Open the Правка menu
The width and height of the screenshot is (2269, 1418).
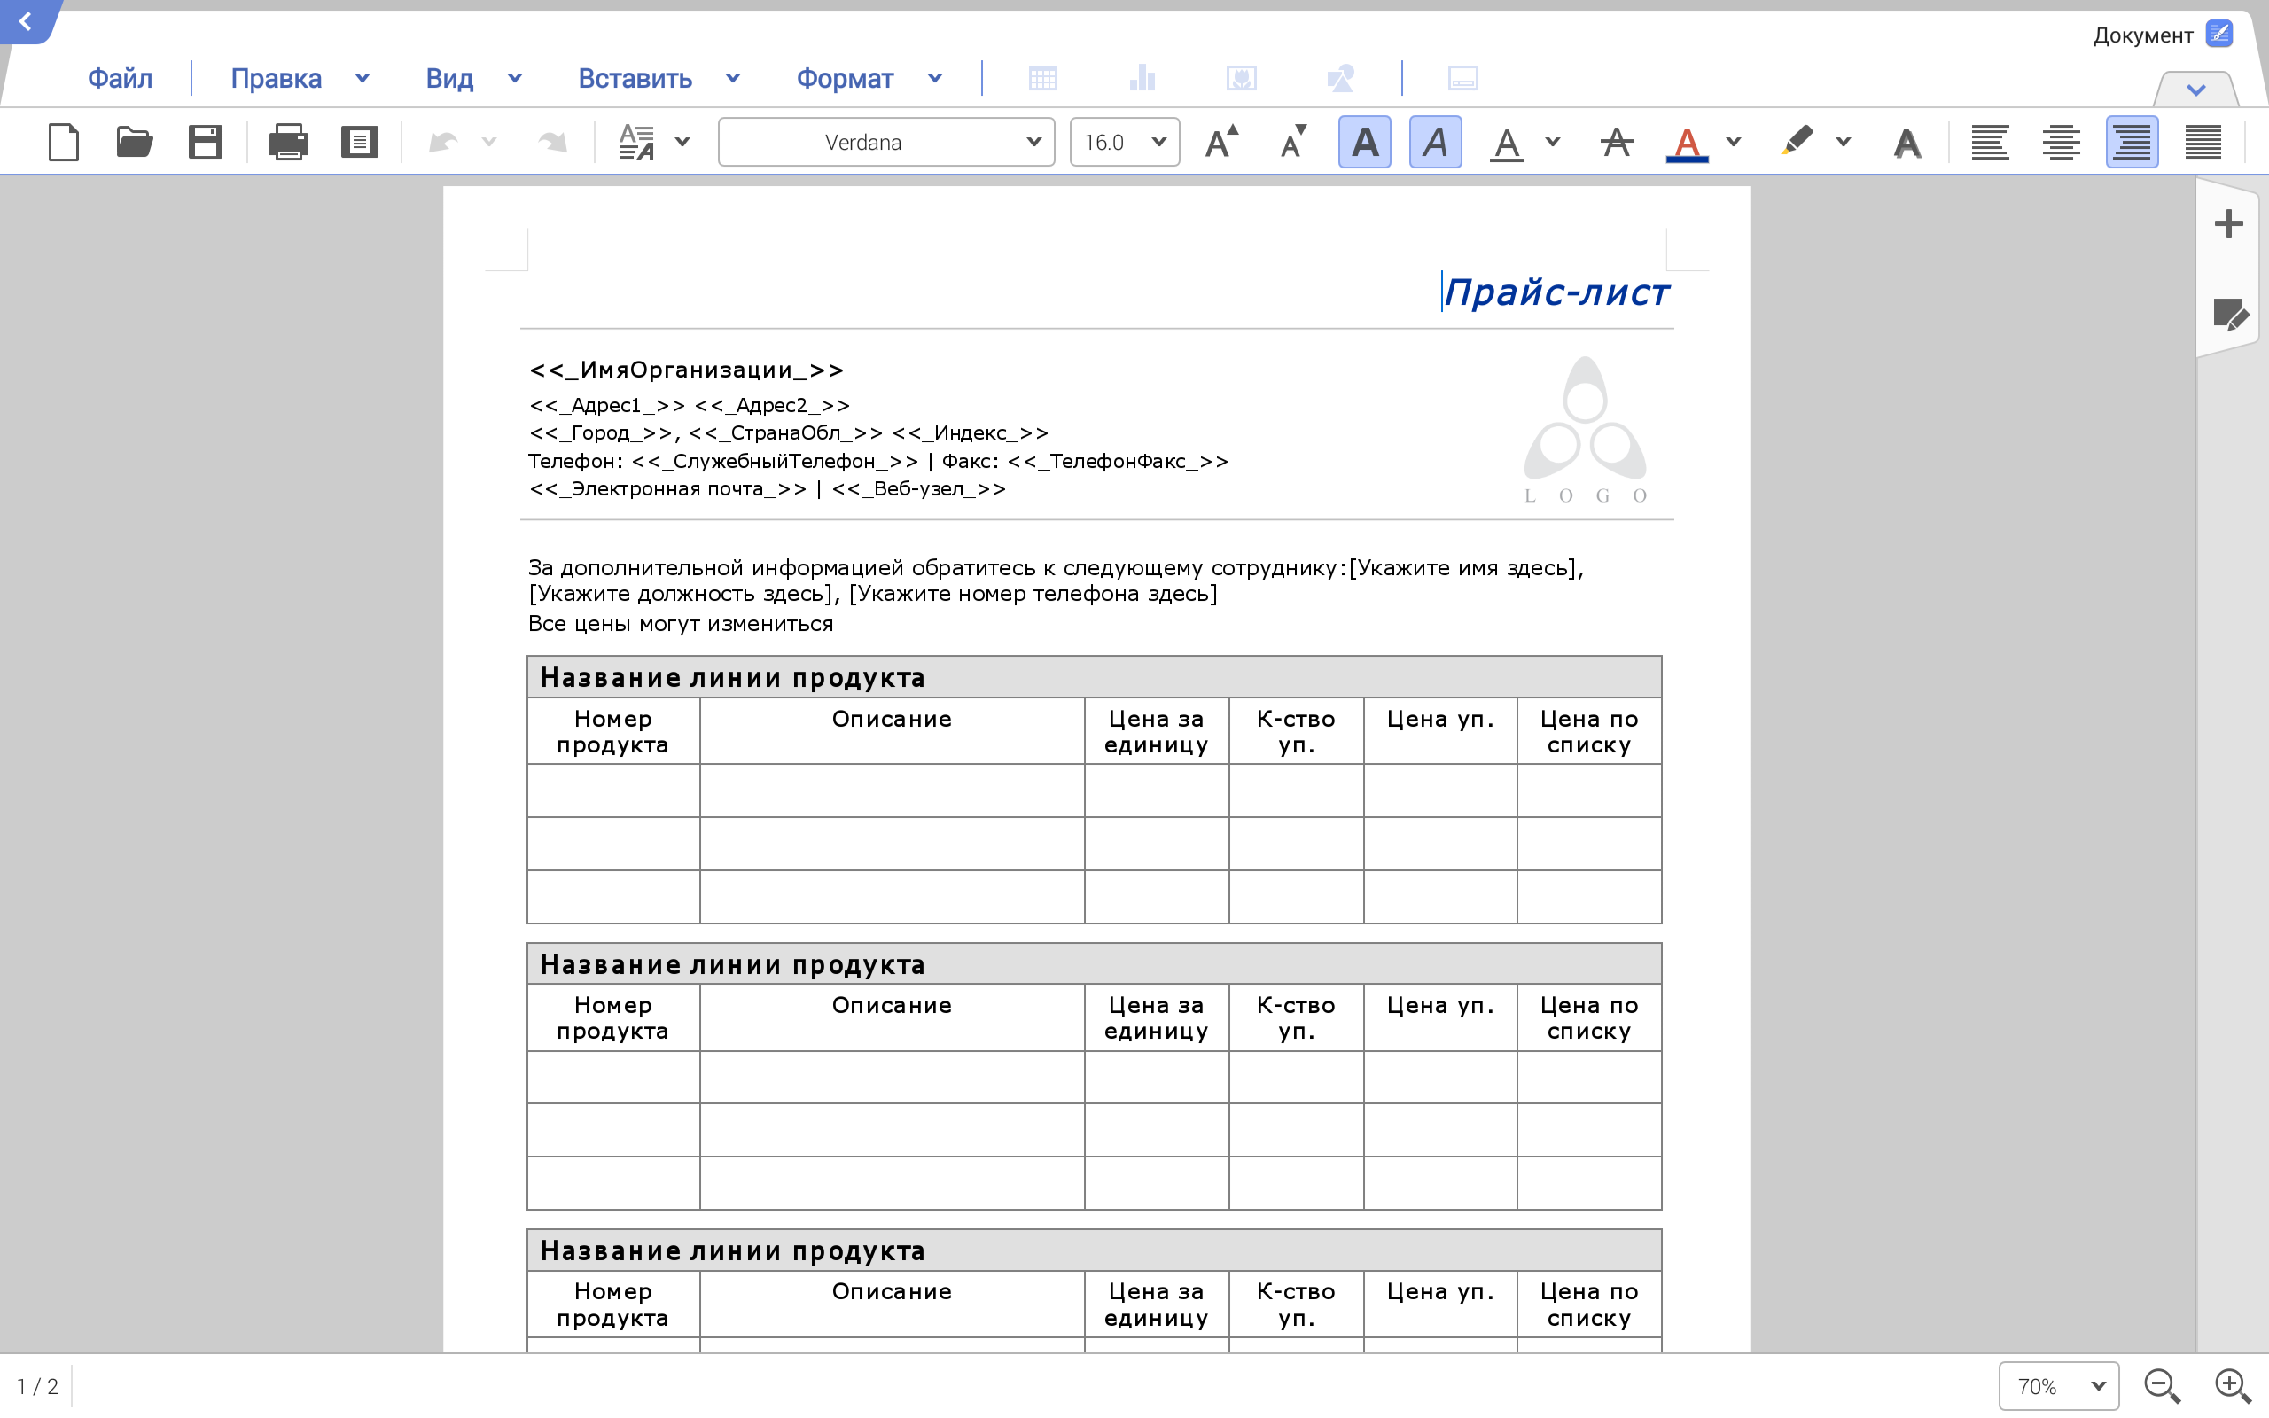pos(276,79)
